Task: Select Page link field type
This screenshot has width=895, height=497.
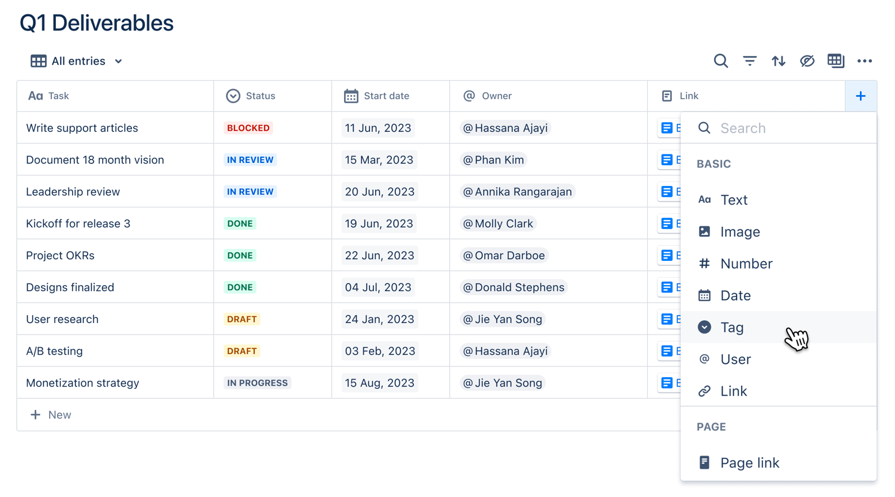Action: pos(779,462)
